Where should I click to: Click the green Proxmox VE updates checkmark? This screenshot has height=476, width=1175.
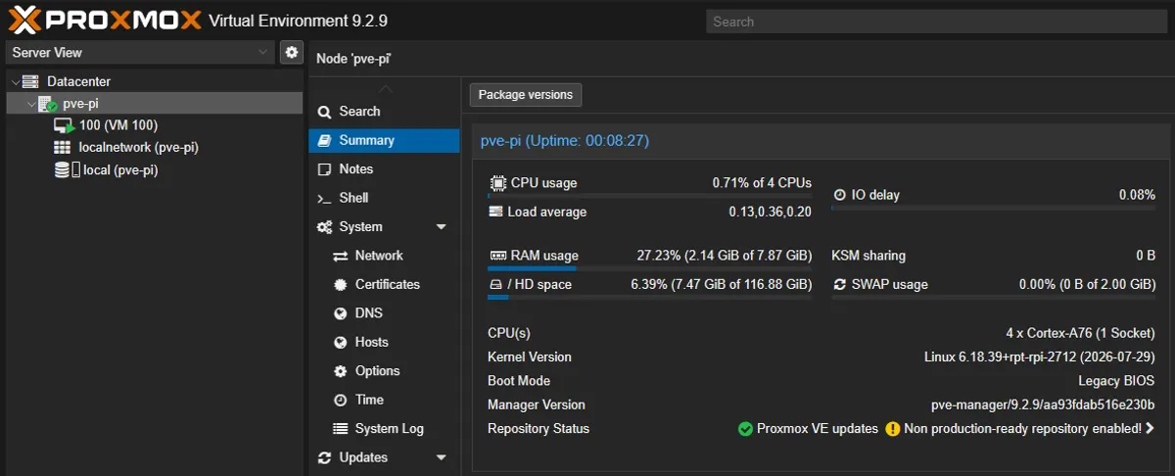pyautogui.click(x=745, y=429)
